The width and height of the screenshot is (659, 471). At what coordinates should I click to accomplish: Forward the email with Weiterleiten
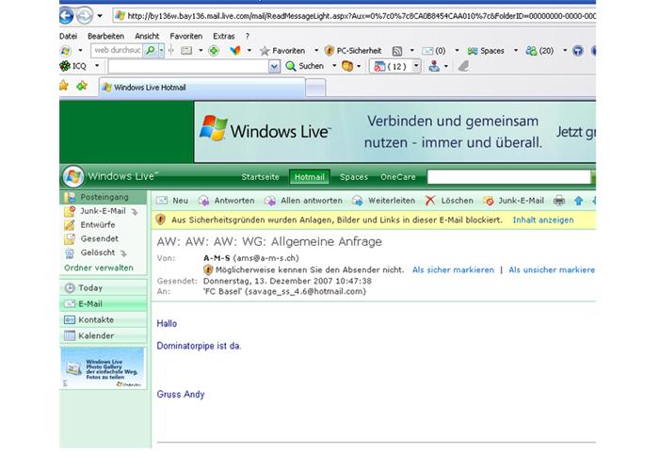click(384, 201)
